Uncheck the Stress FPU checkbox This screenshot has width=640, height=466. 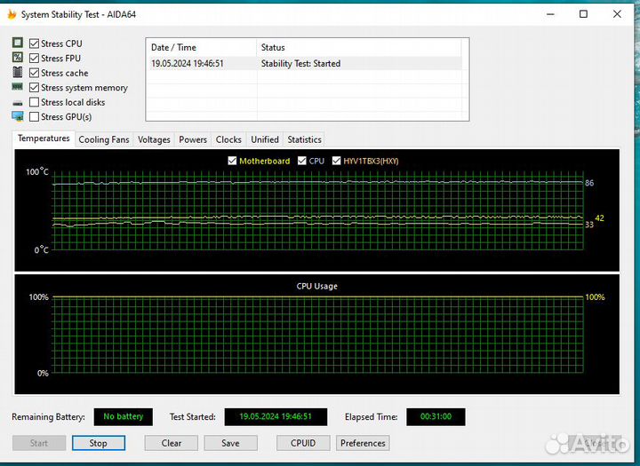35,59
